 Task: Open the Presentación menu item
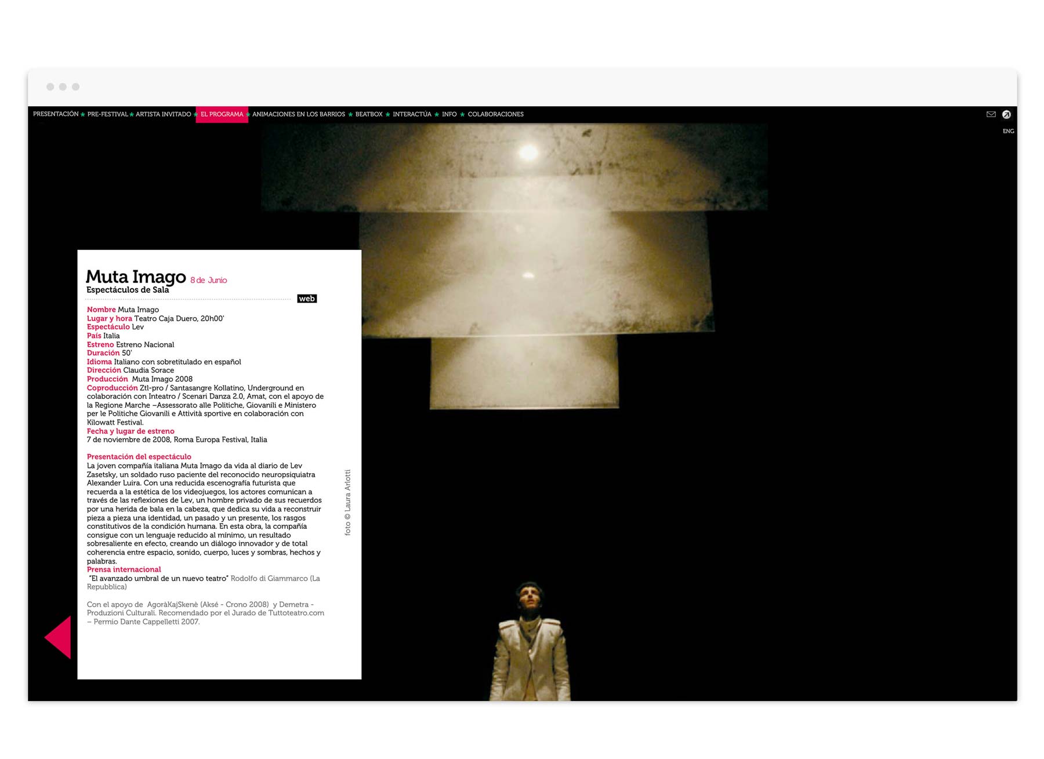click(56, 114)
